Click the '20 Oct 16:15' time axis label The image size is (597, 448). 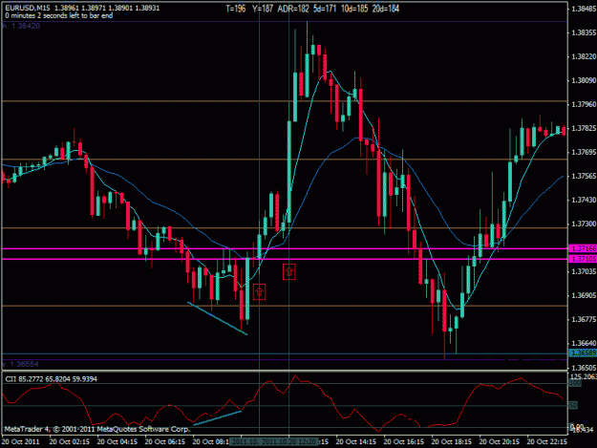point(404,441)
